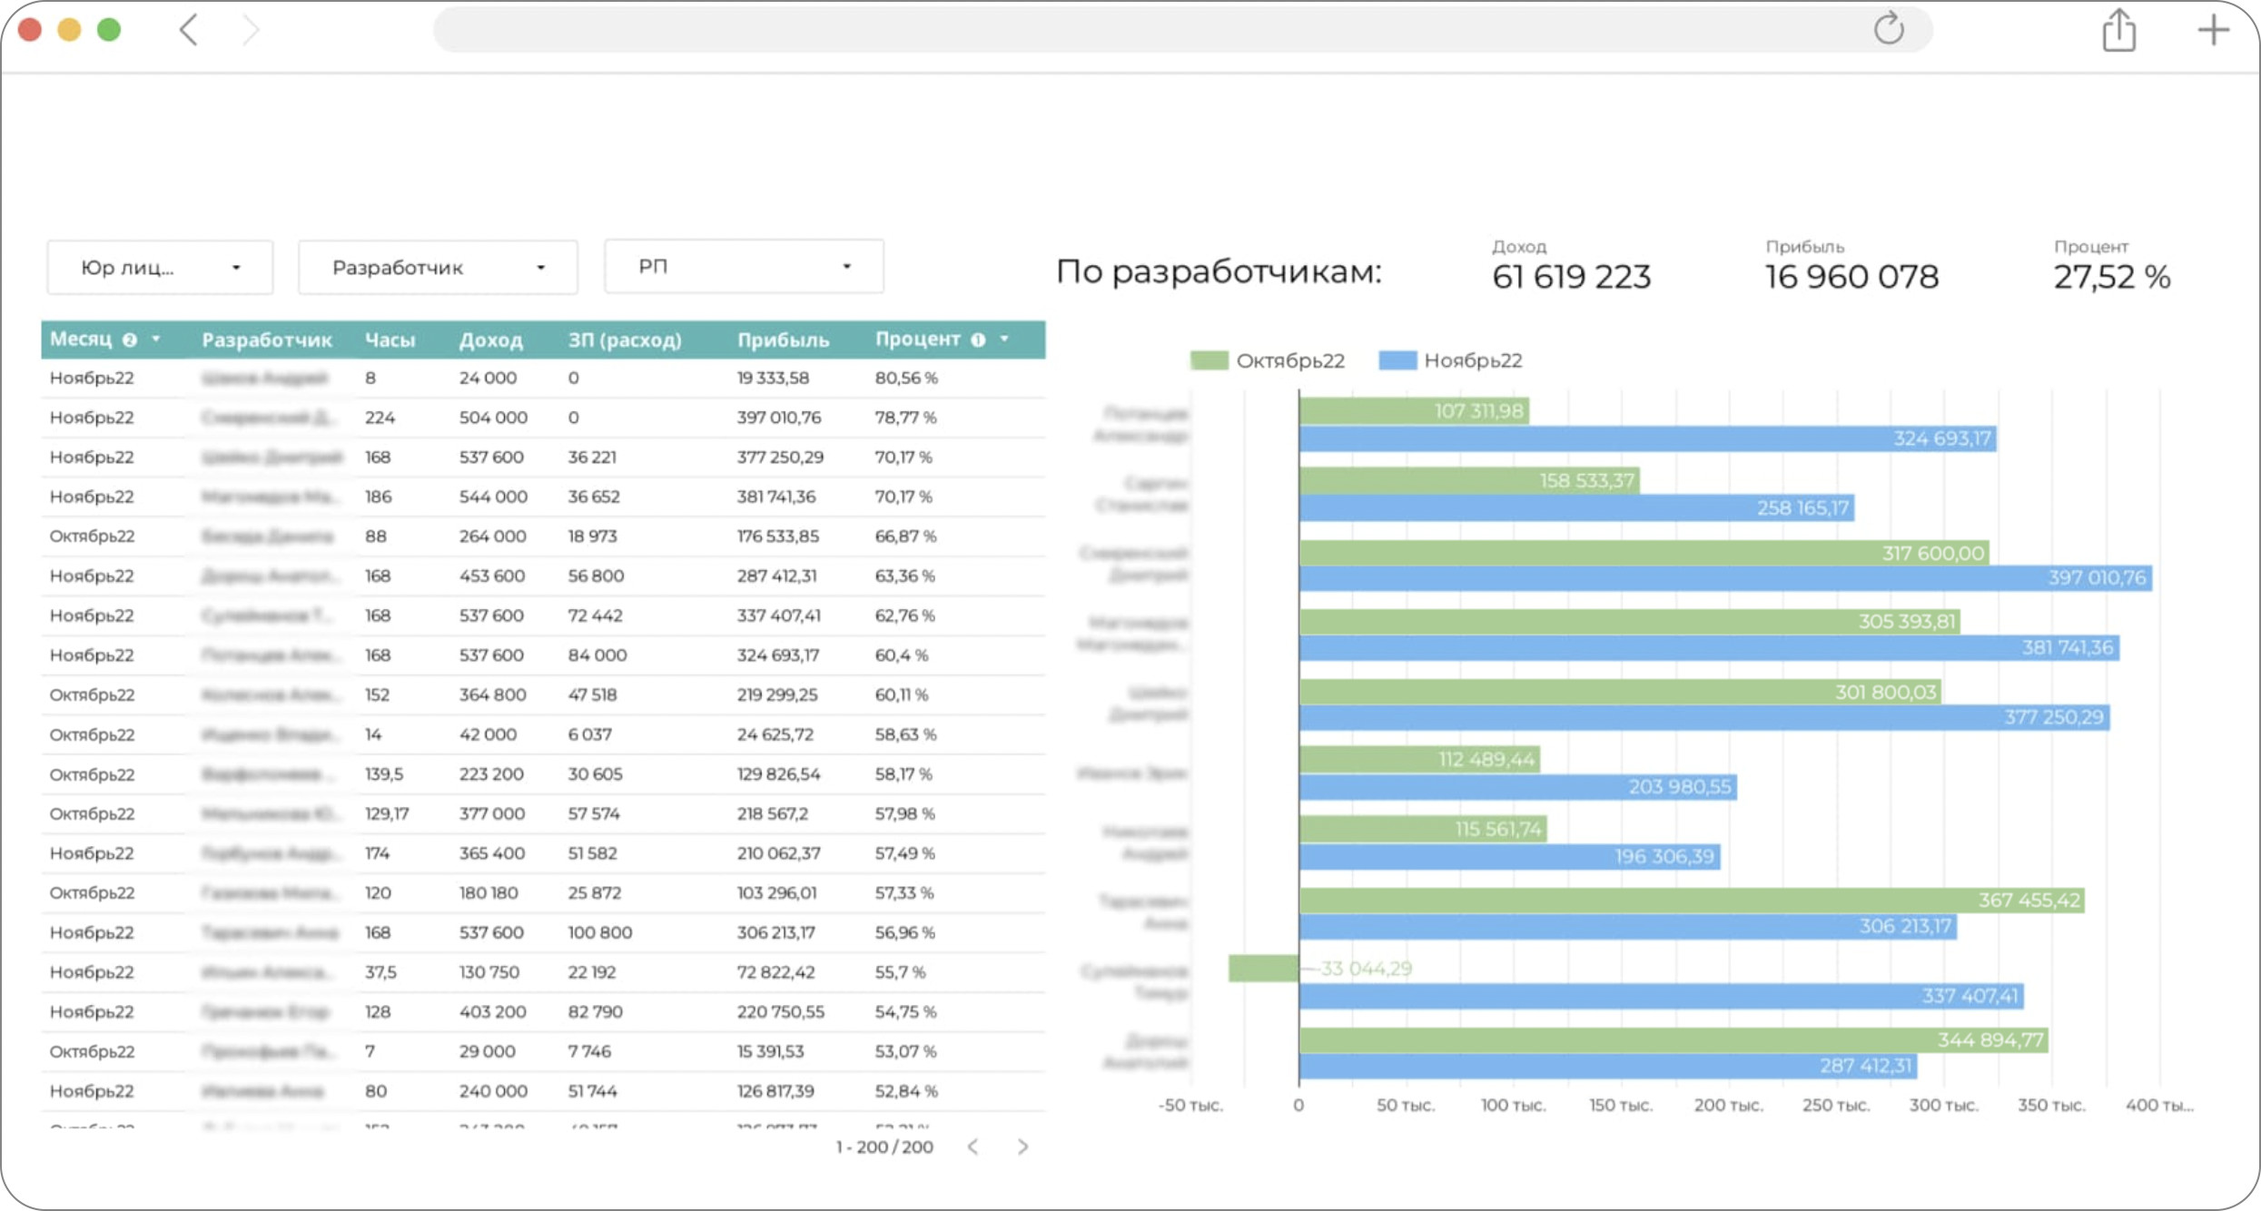Open the share icon in the browser toolbar
Viewport: 2261px width, 1211px height.
coord(2118,31)
